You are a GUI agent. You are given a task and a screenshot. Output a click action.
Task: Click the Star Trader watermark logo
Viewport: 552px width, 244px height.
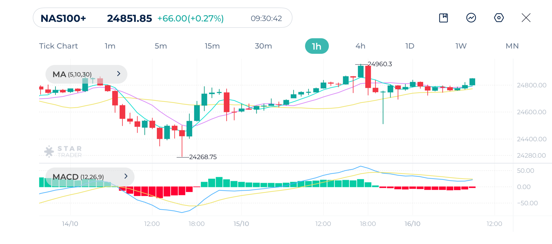click(x=63, y=151)
